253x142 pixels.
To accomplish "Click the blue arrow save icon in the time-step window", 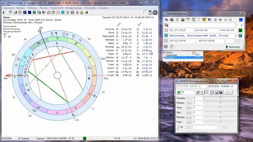I will click(x=216, y=92).
